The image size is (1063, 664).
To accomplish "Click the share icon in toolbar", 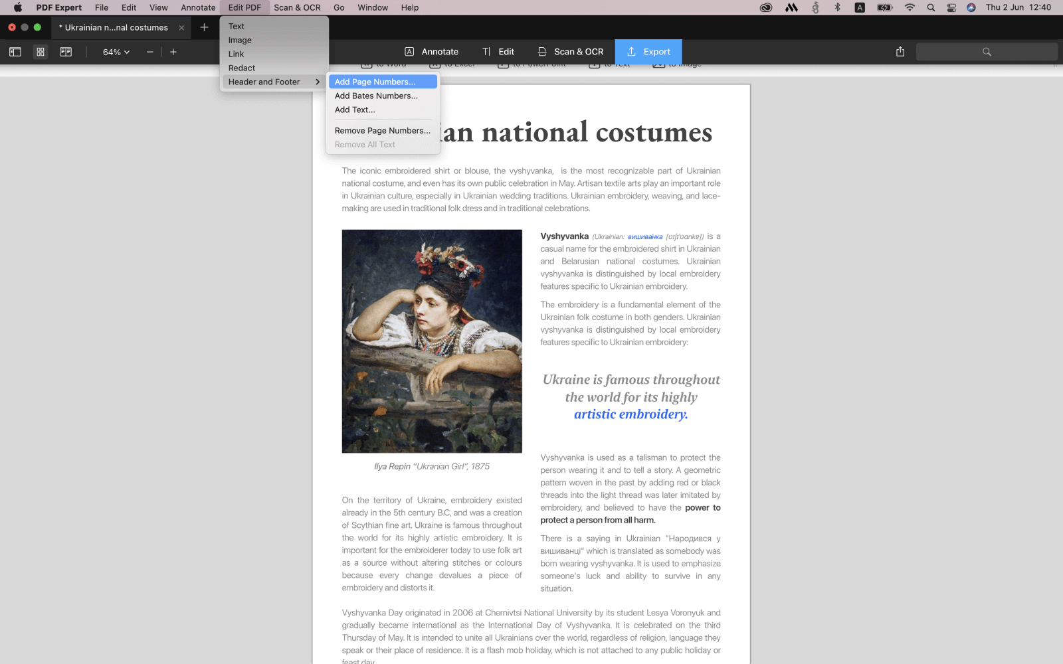I will pos(900,52).
